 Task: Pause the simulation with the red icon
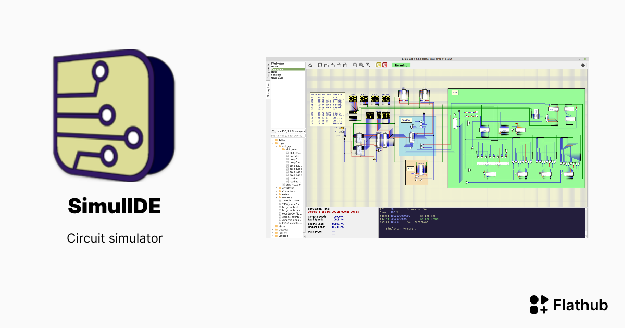pyautogui.click(x=385, y=65)
